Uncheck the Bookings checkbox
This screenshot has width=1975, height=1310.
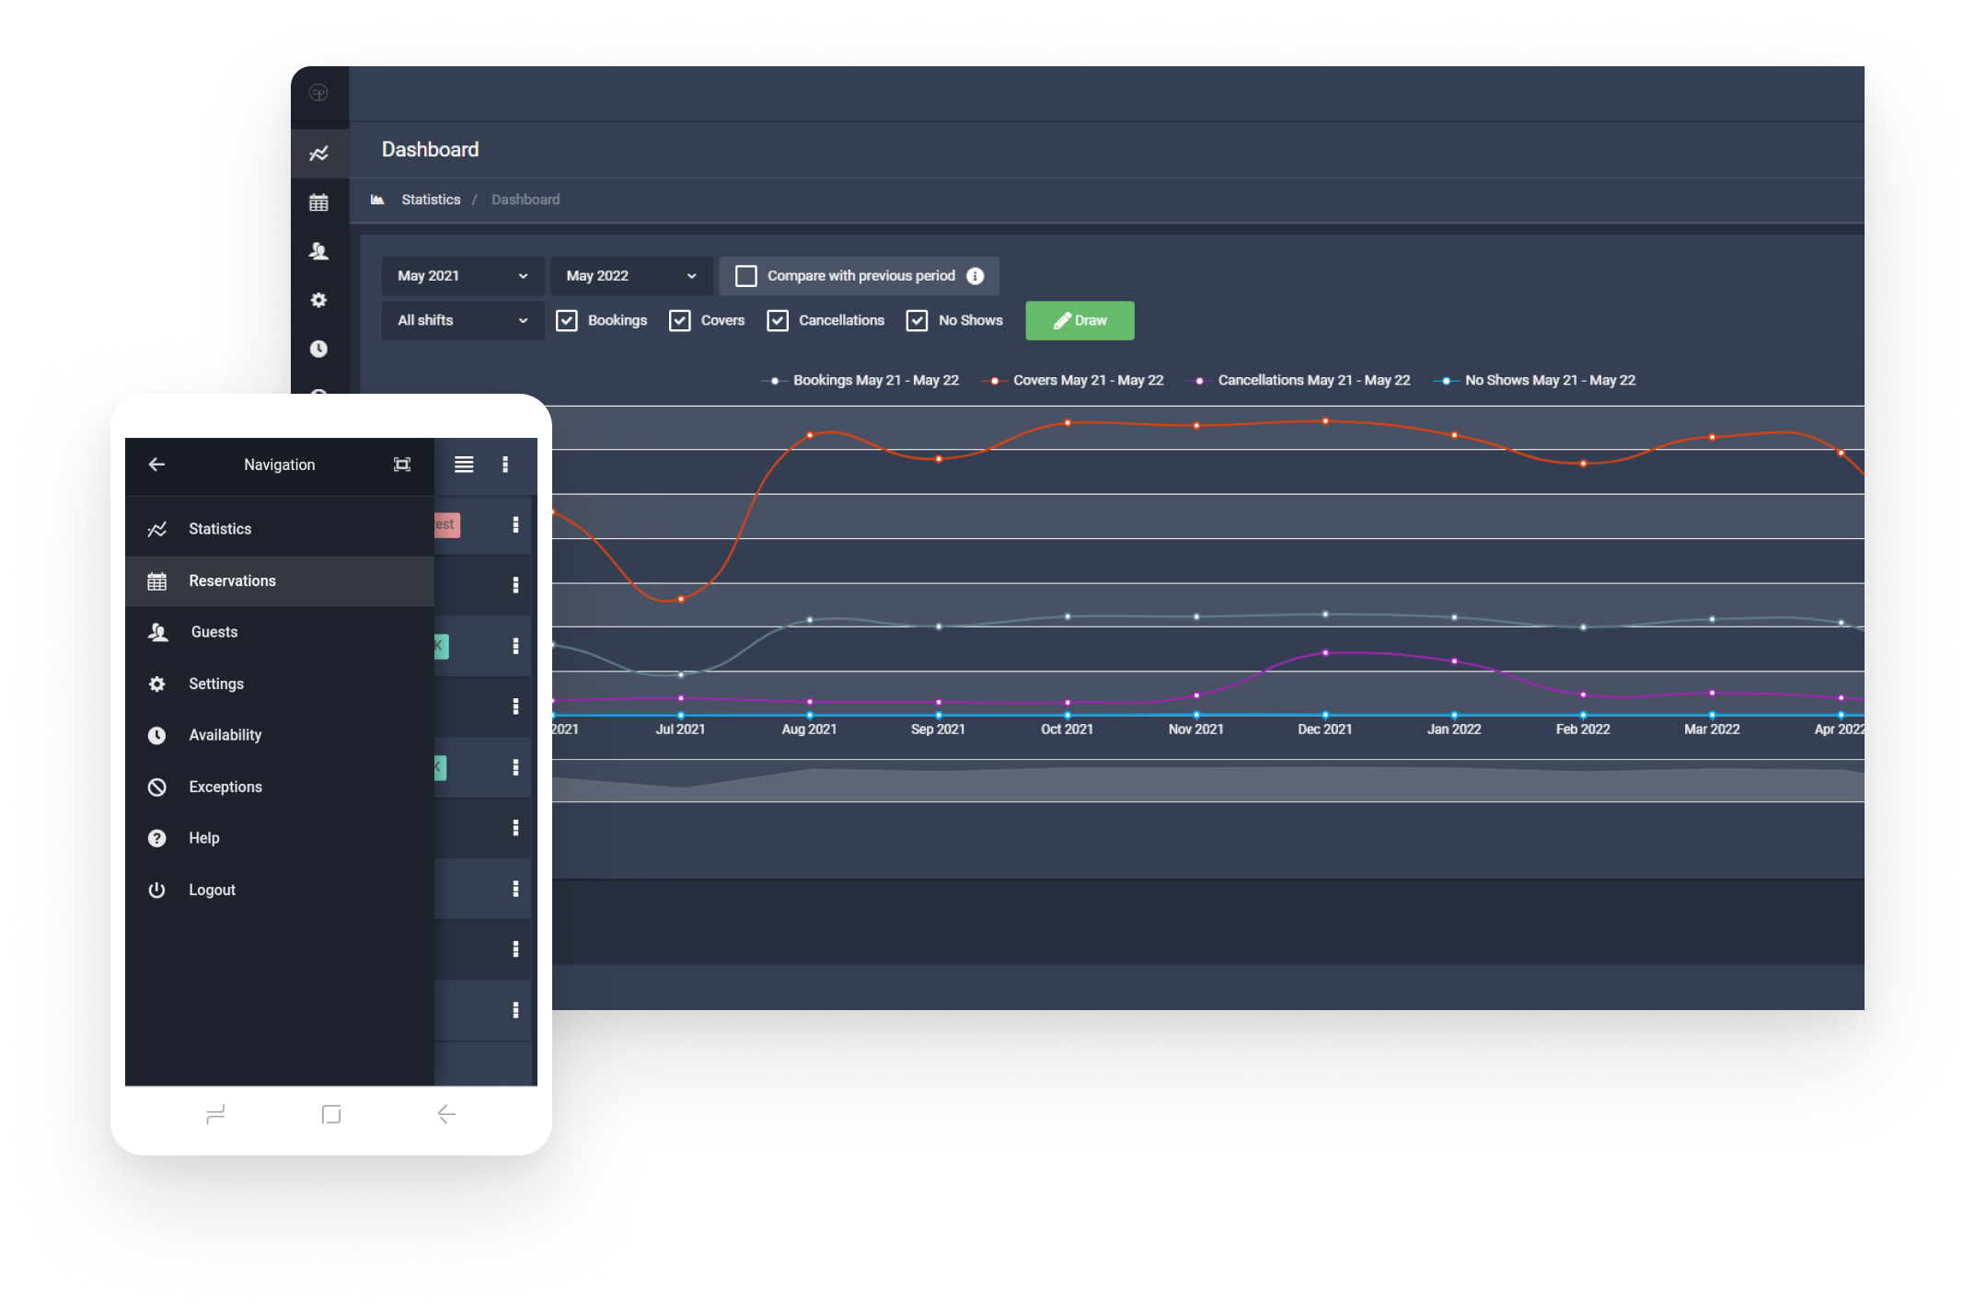(567, 320)
